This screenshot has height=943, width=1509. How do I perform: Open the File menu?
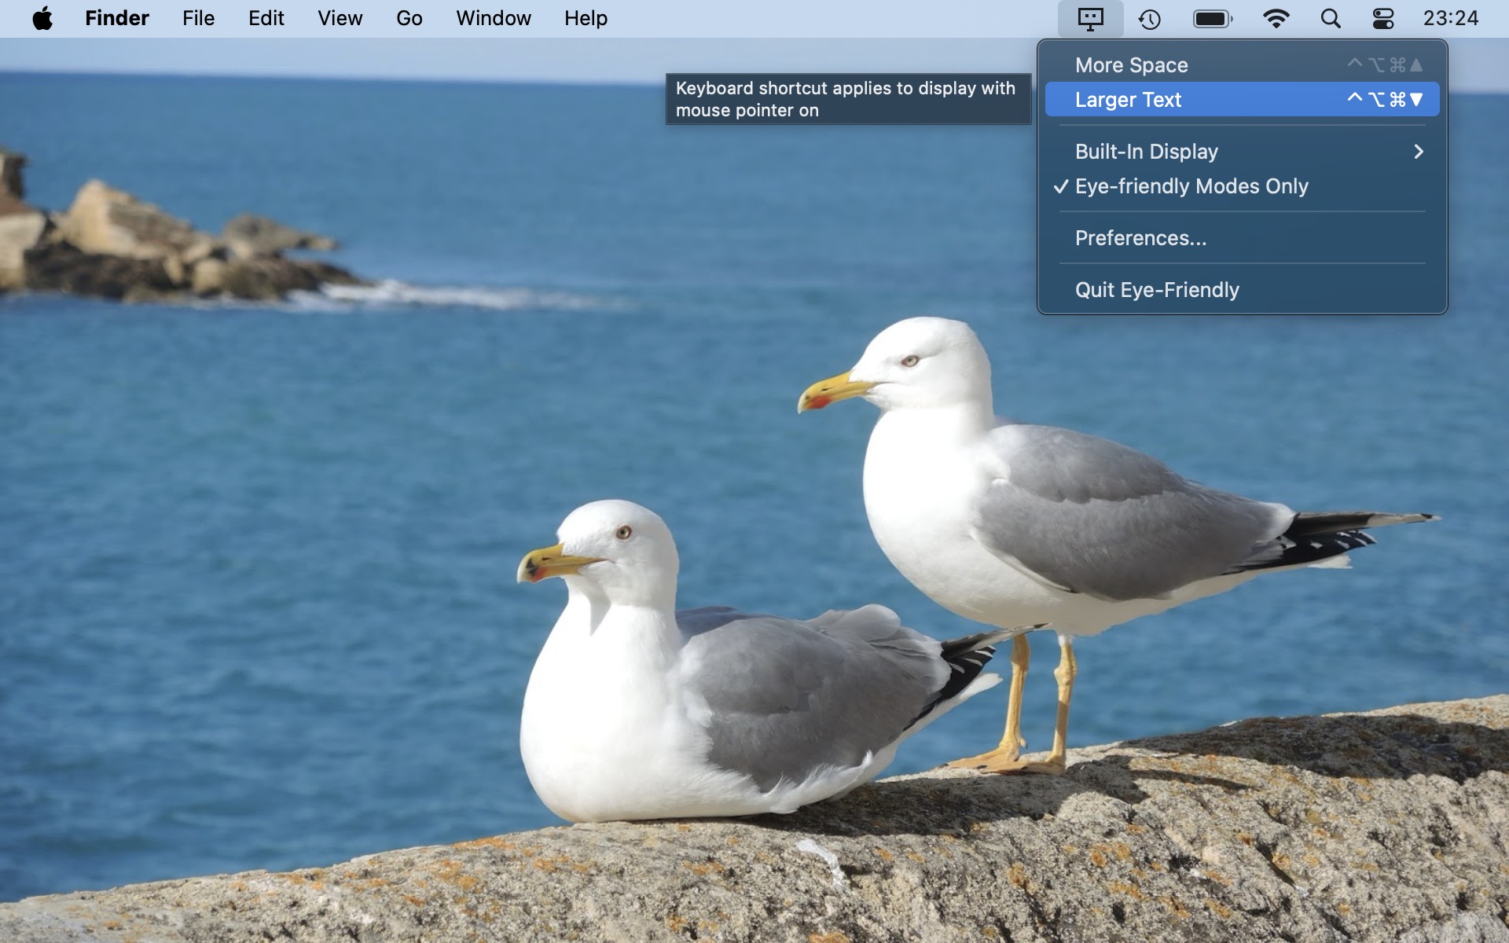[198, 19]
